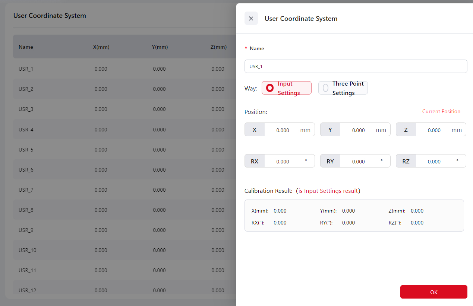The image size is (473, 306).
Task: Click the Name input field
Action: (356, 66)
